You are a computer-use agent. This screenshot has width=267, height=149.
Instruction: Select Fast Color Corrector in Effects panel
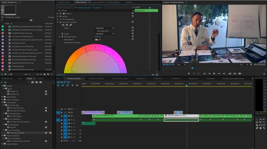pos(17,133)
